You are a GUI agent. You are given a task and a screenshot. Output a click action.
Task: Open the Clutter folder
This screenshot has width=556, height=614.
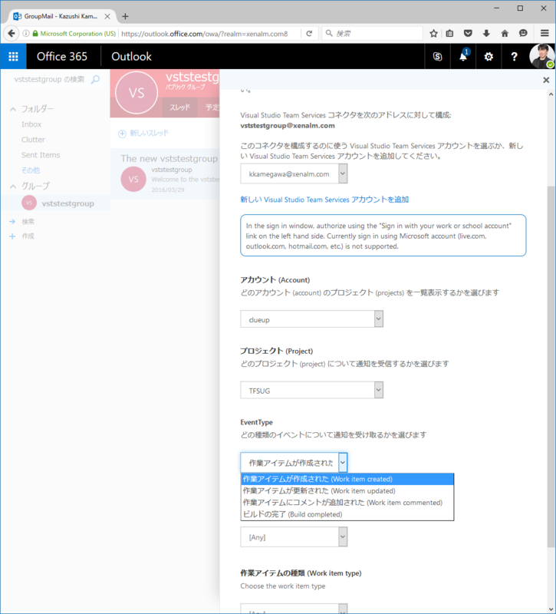(33, 140)
